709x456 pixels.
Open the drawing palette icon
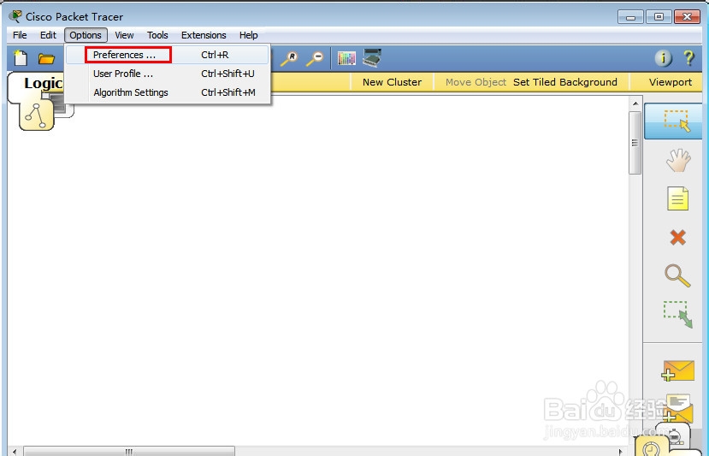pyautogui.click(x=346, y=58)
